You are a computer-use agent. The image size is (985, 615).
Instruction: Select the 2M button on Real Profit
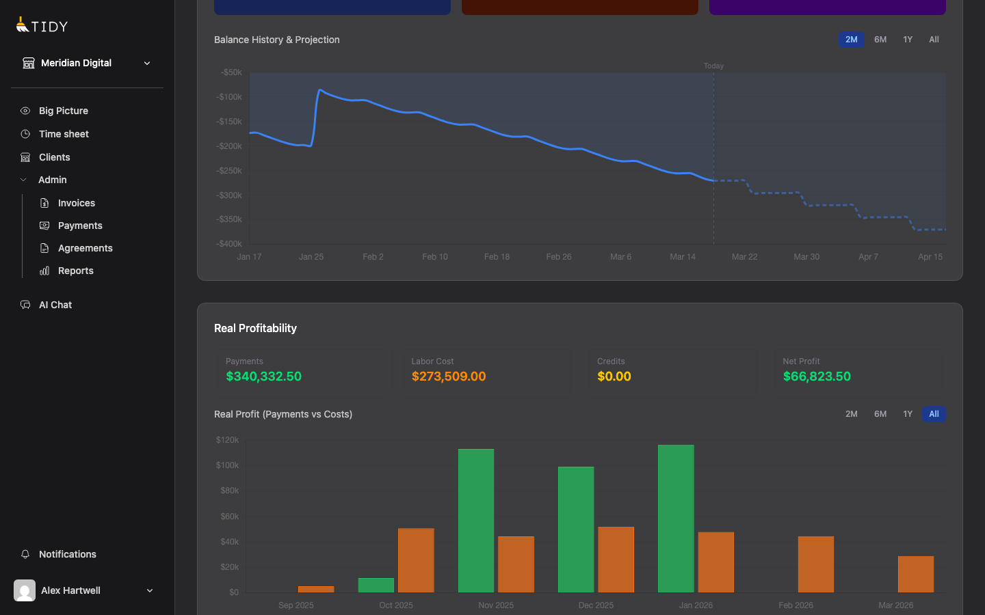tap(852, 414)
